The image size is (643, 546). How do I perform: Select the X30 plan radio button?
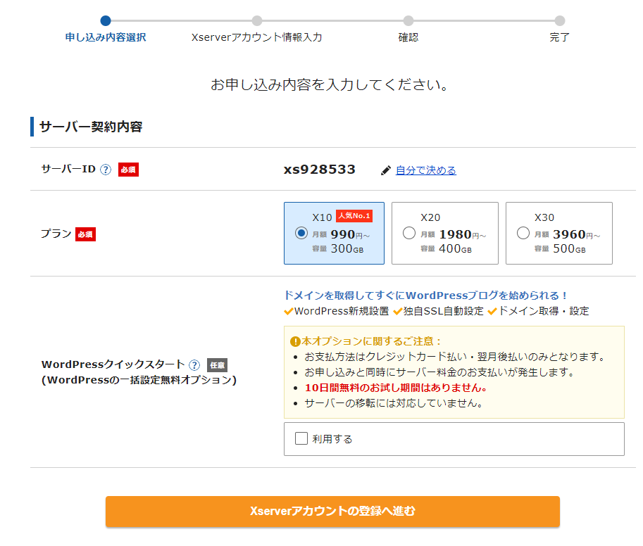pyautogui.click(x=523, y=233)
